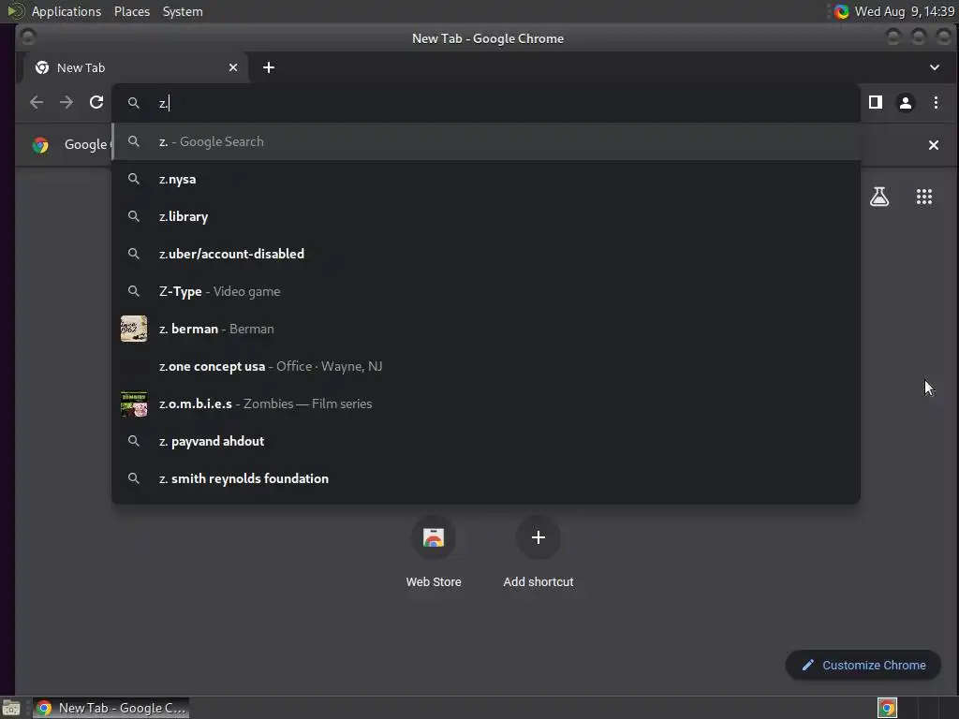The height and width of the screenshot is (719, 959).
Task: Close the New Tab tab
Action: pos(233,67)
